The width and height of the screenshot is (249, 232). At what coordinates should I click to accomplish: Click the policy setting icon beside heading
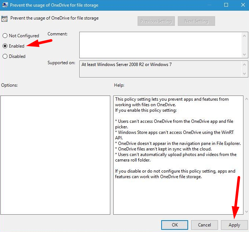[x=4, y=19]
